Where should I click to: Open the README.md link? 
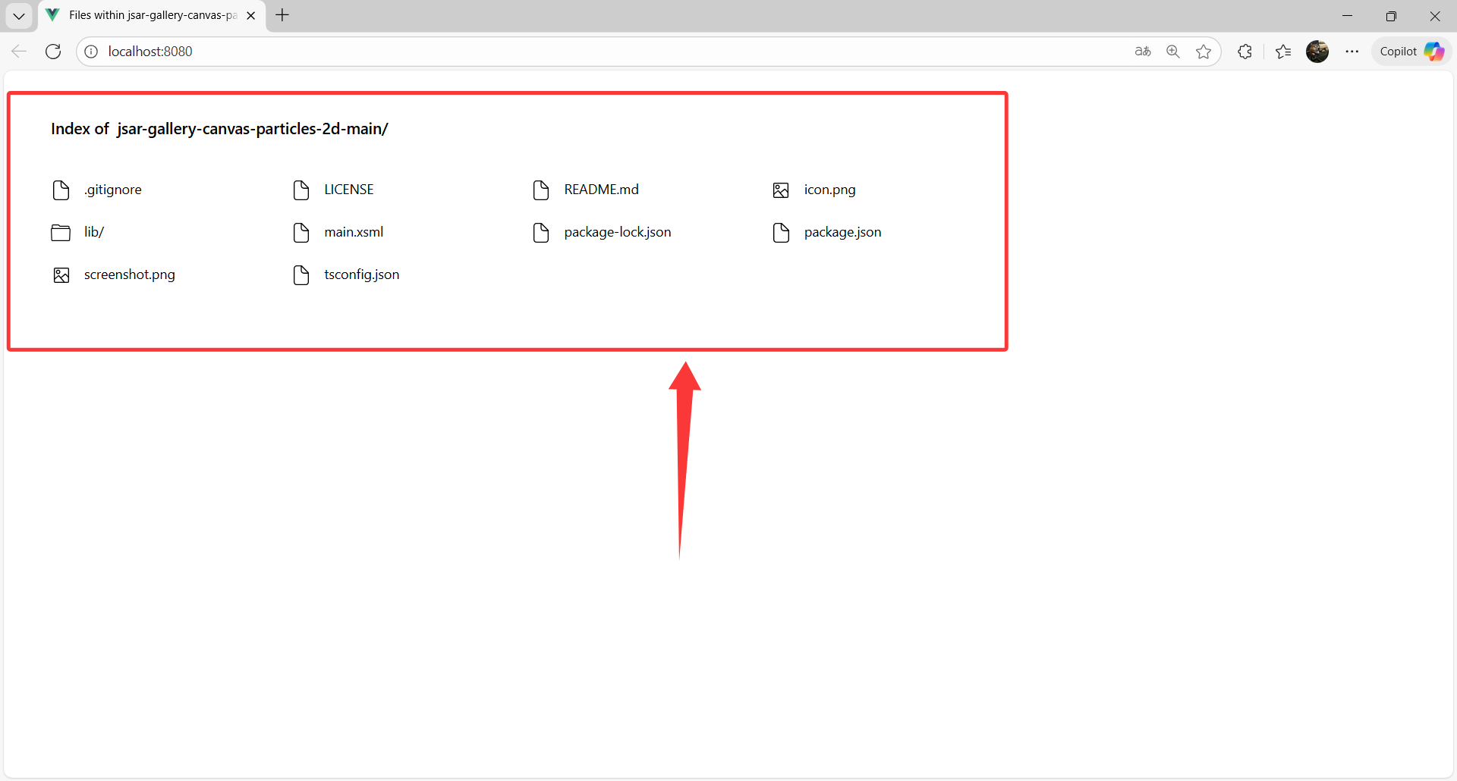[601, 190]
